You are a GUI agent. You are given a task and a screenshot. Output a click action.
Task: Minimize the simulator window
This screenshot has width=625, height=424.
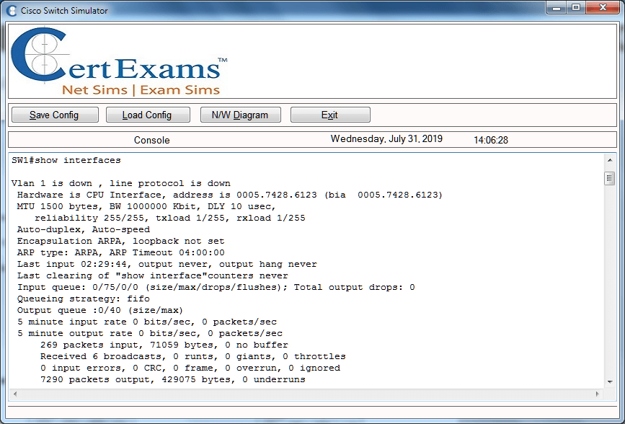click(557, 7)
